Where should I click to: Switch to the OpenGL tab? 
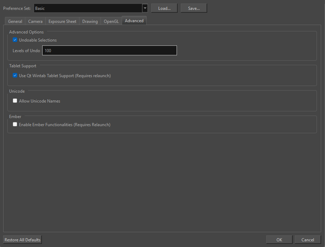coord(111,21)
